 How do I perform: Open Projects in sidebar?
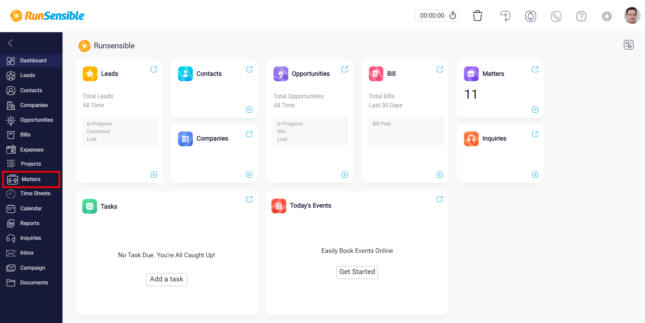pyautogui.click(x=31, y=164)
